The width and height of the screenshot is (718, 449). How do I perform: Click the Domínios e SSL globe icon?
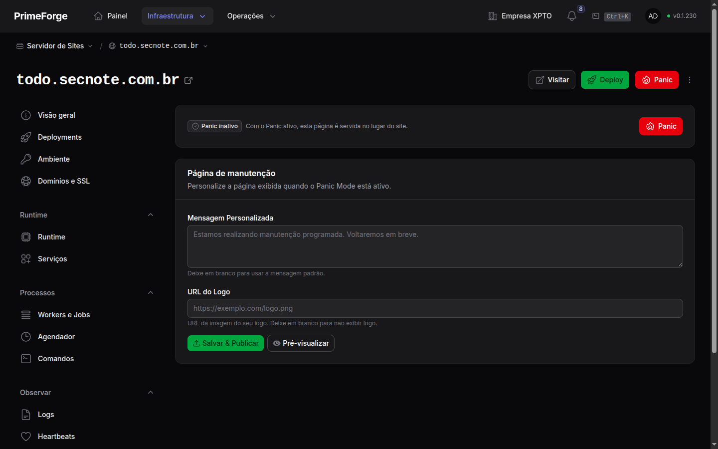pos(26,181)
